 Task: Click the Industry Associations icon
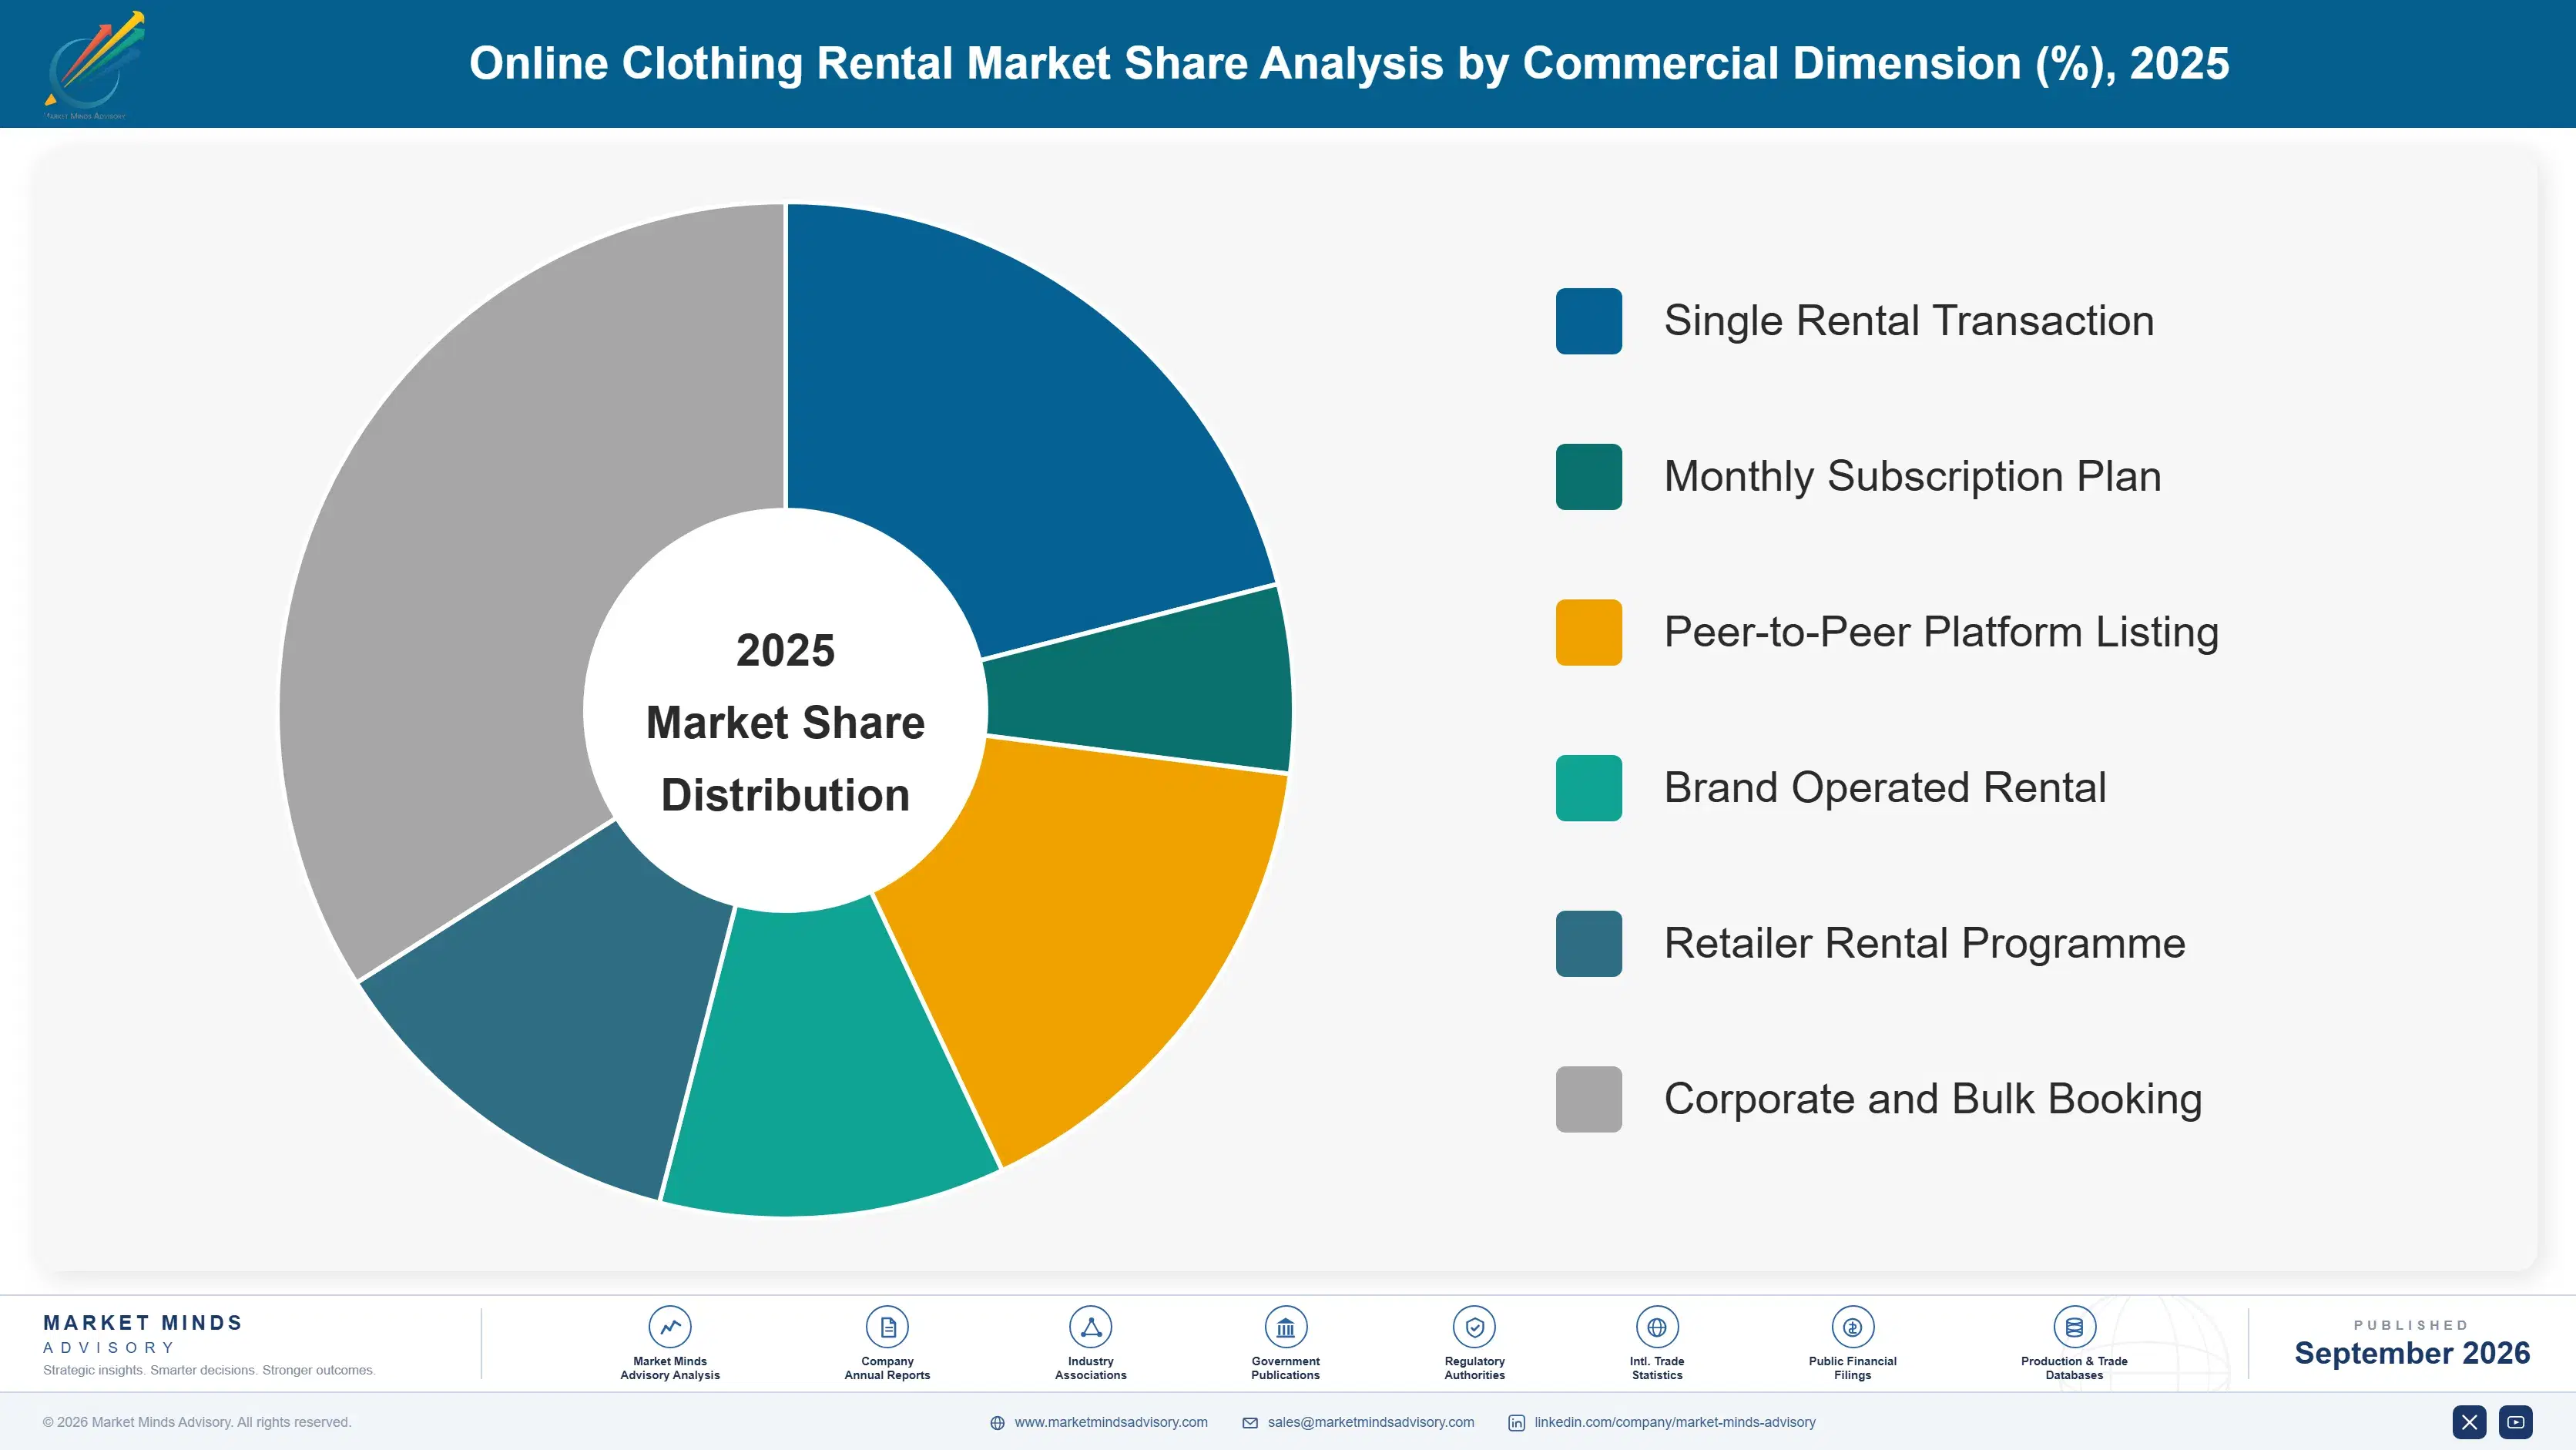coord(1090,1327)
